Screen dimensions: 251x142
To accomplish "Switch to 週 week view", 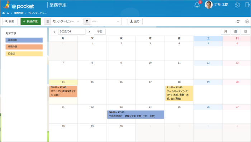I will [x=236, y=31].
